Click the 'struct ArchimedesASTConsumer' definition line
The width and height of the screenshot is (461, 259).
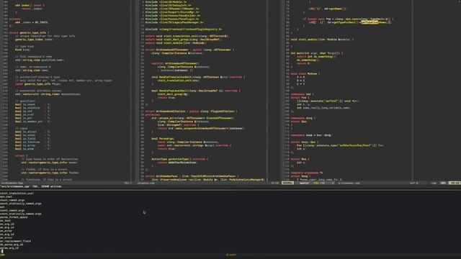click(x=189, y=50)
